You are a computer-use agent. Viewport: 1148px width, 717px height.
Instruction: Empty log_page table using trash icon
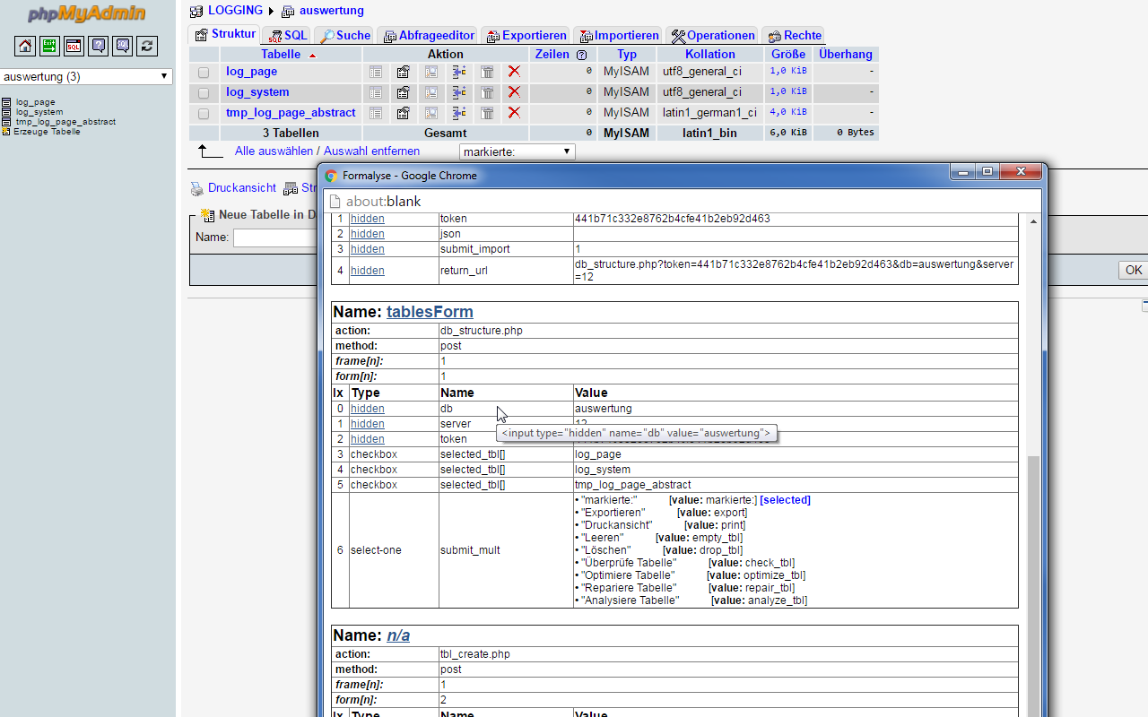tap(487, 72)
